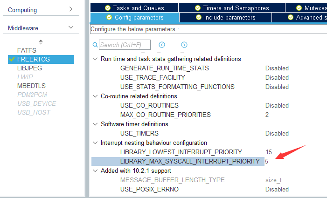Select GENERATE_RUN_TIME_STATS parameter row
This screenshot has width=327, height=198.
(x=165, y=68)
